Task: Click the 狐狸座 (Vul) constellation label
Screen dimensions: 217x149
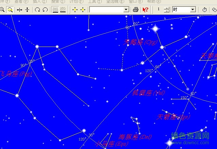Action: tap(149, 93)
